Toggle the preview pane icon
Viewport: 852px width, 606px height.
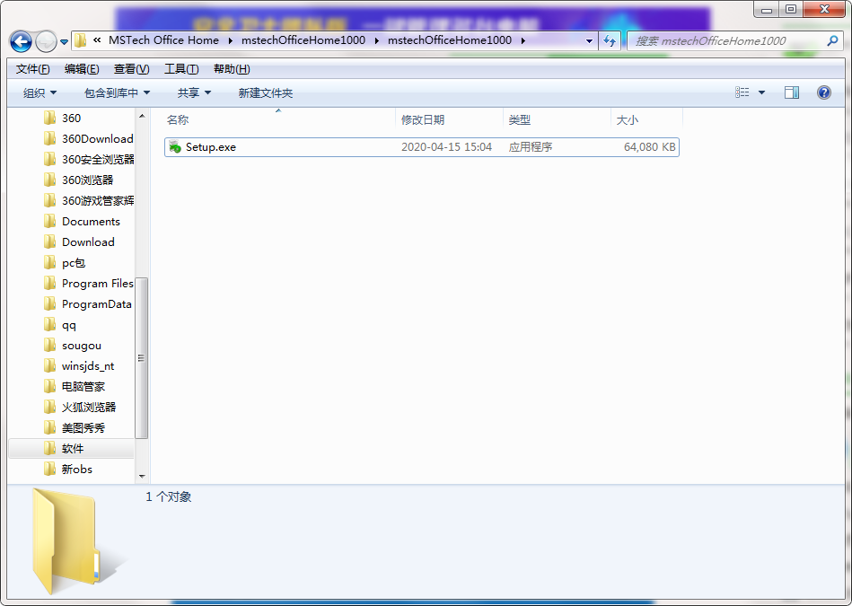[x=792, y=92]
